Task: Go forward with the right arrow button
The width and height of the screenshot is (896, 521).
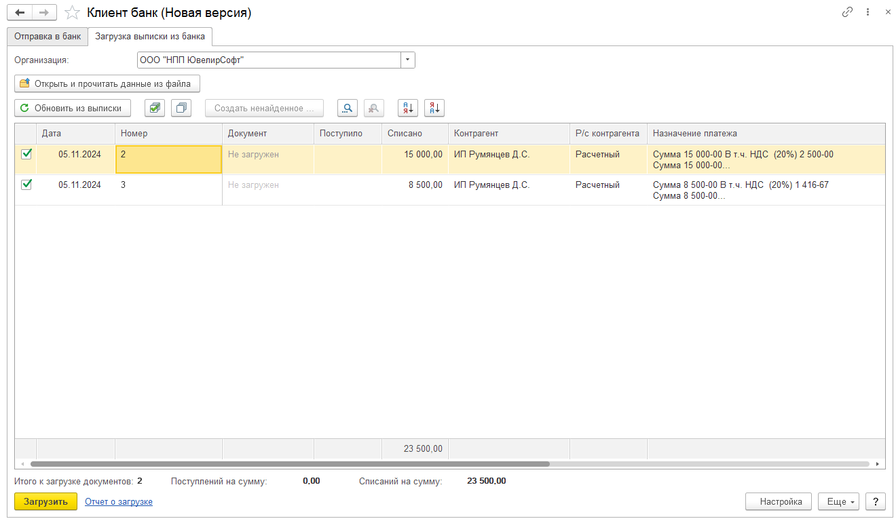Action: coord(44,12)
